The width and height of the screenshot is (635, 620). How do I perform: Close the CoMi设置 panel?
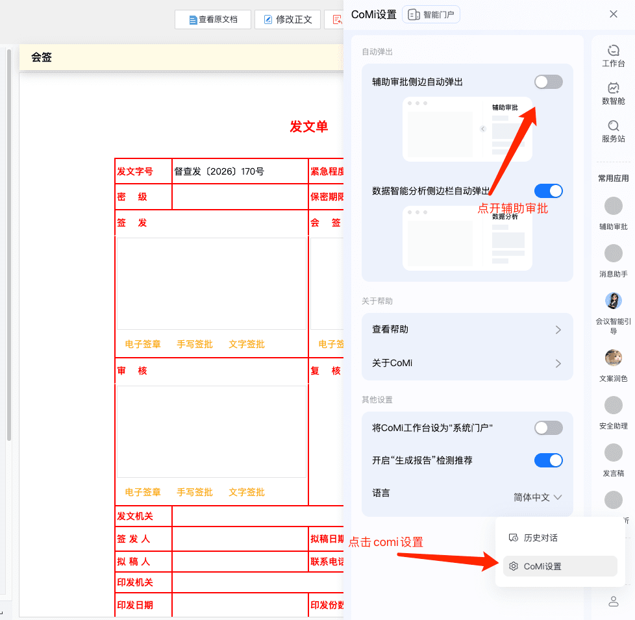tap(613, 14)
